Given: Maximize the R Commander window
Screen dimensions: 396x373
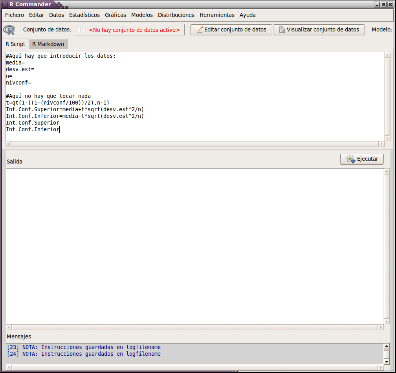Looking at the screenshot, I should click(x=383, y=5).
